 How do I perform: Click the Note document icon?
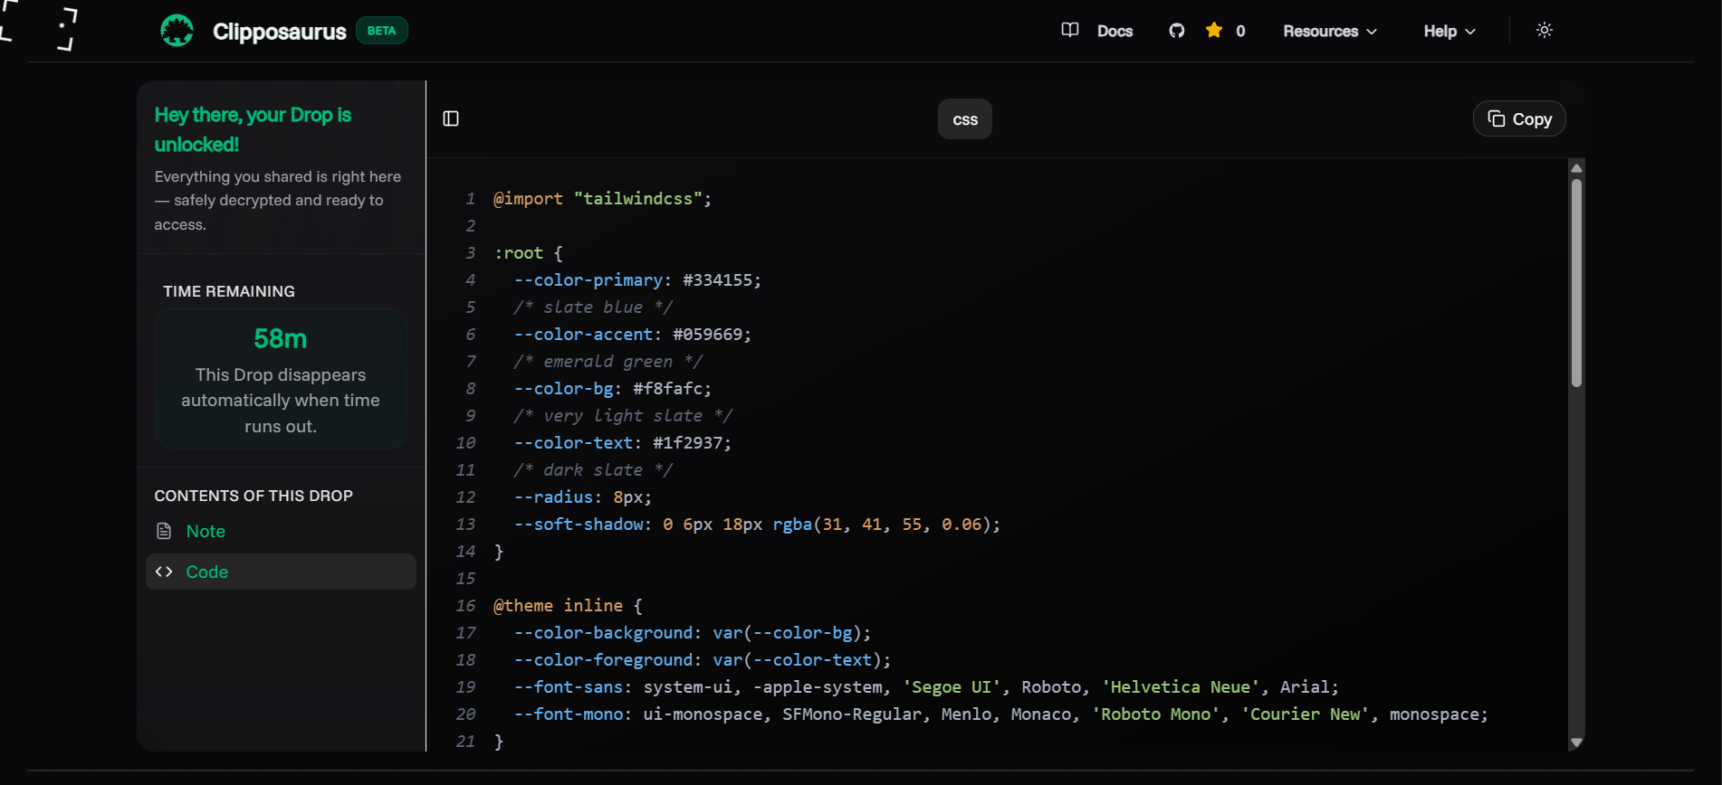pos(164,531)
